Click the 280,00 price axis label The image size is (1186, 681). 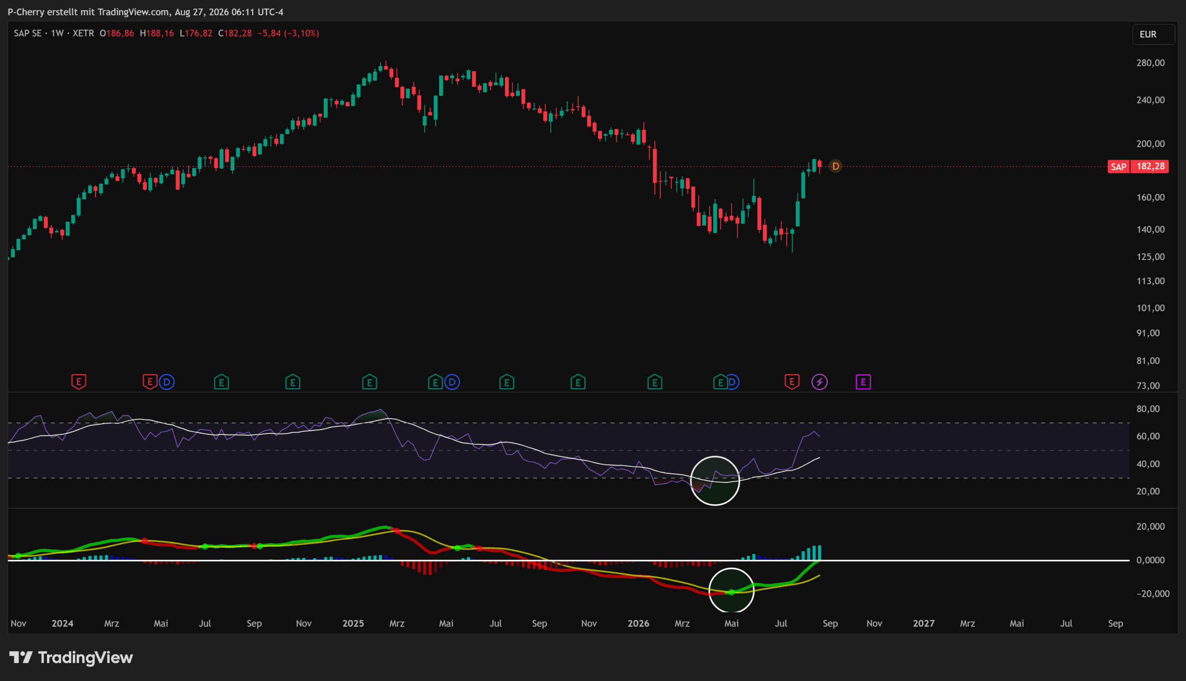point(1150,62)
